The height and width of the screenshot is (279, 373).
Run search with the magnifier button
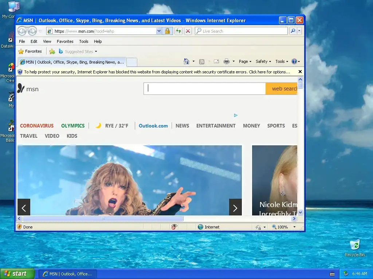(293, 31)
